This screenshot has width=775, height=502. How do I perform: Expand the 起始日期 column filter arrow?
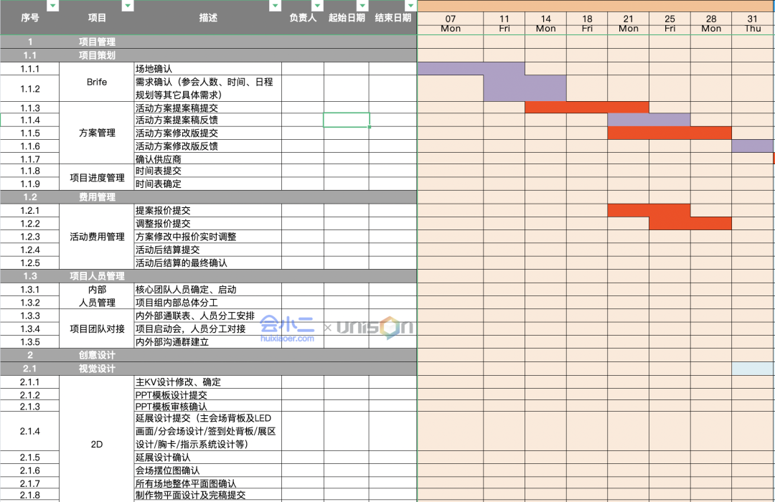point(362,6)
